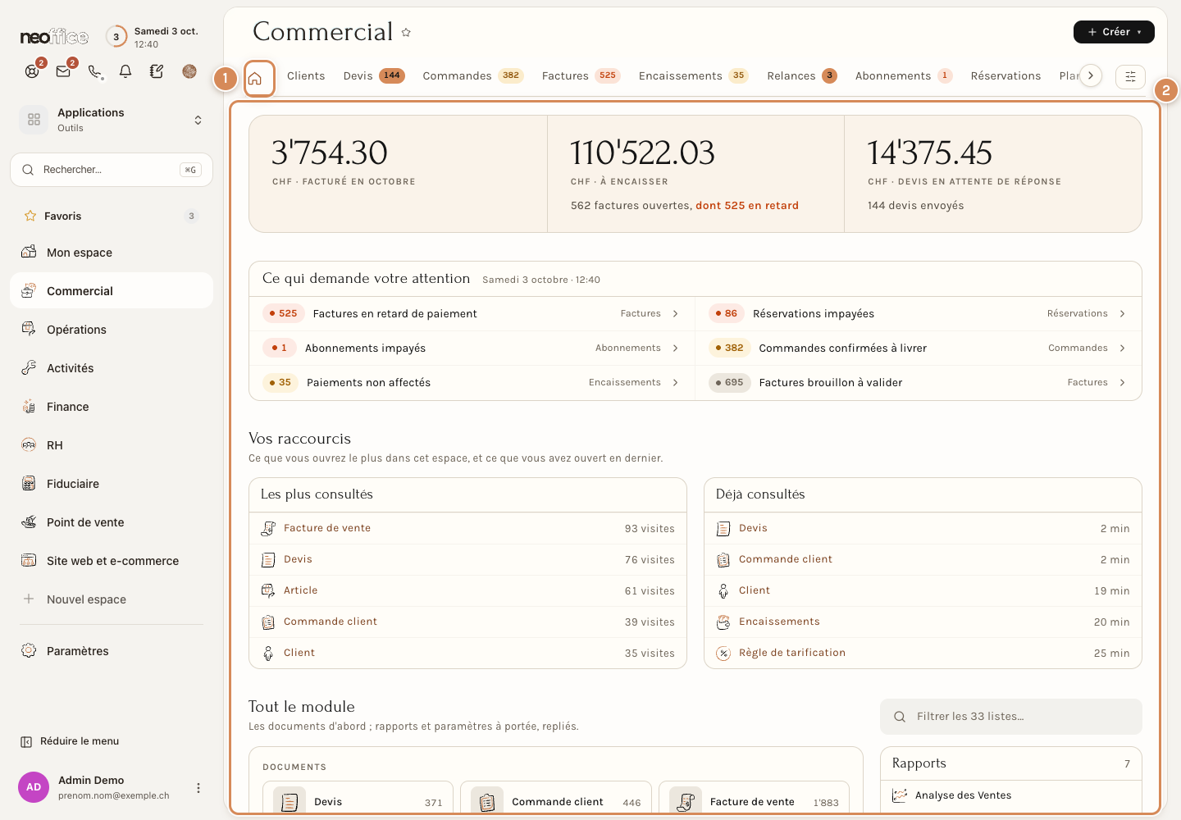This screenshot has height=820, width=1181.
Task: Open the Créer dropdown button
Action: (x=1114, y=32)
